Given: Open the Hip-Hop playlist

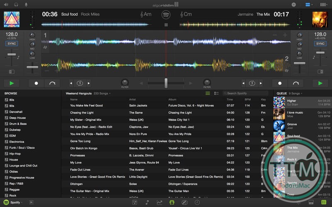Looking at the screenshot, I should tap(15, 154).
